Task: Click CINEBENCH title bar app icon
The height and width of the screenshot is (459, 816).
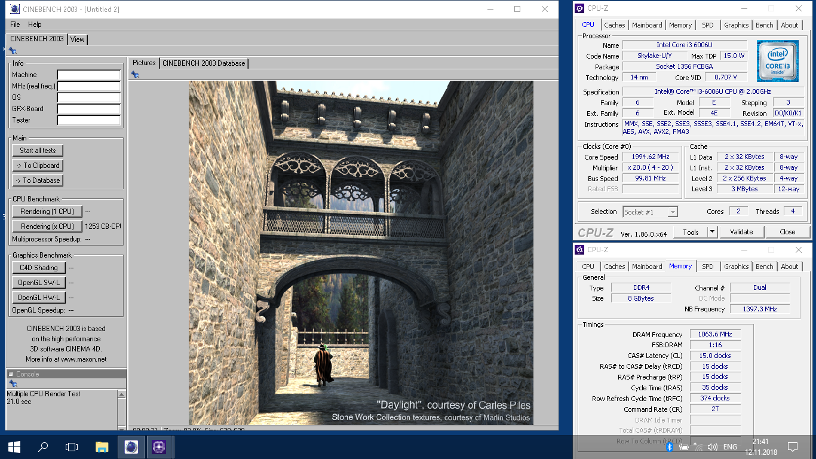Action: coord(15,9)
